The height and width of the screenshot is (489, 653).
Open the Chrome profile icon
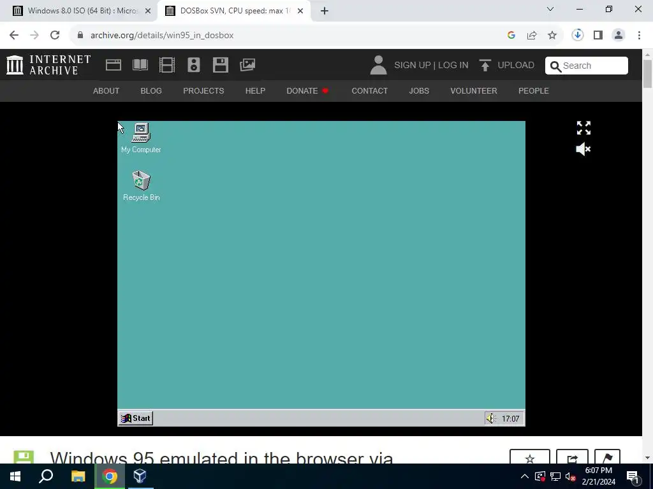(x=619, y=36)
